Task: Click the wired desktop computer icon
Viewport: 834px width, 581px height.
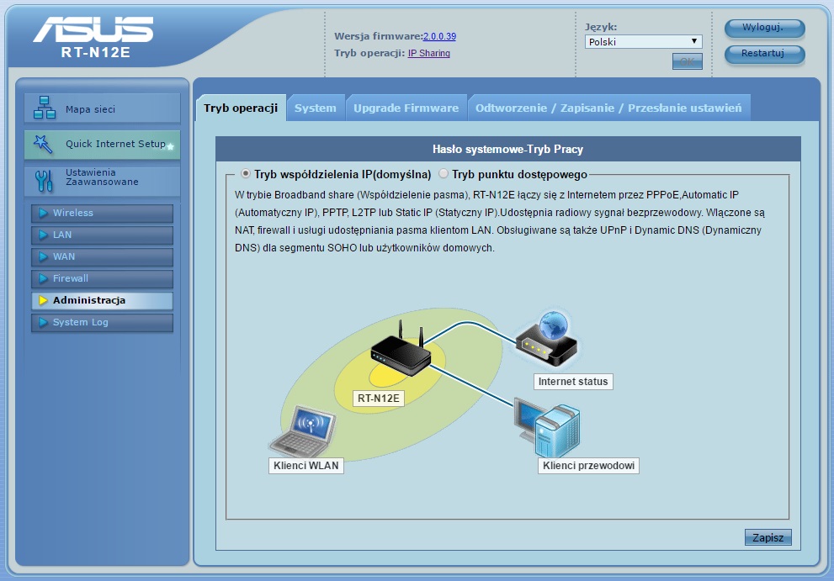Action: 547,427
